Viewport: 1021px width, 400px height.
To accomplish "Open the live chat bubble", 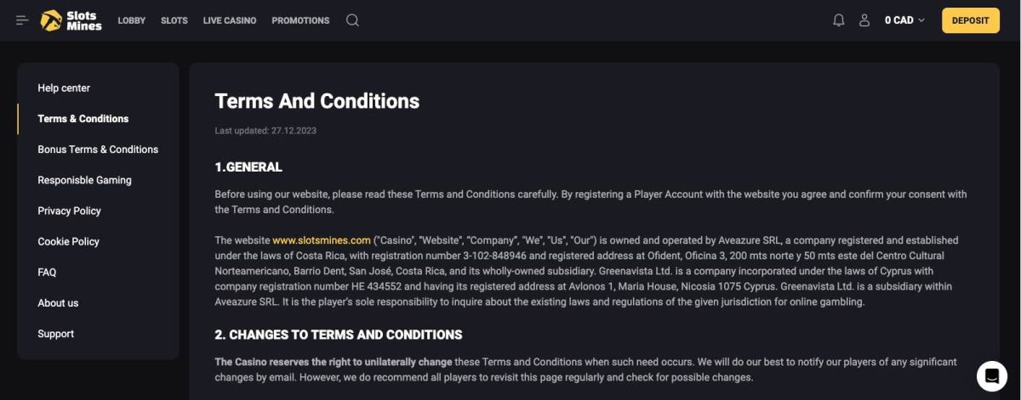I will [991, 375].
